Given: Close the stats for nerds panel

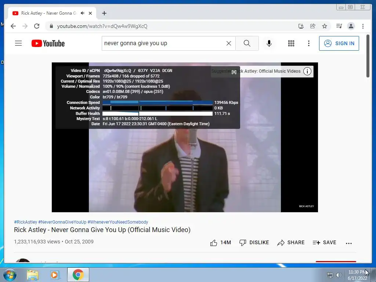Looking at the screenshot, I should [x=234, y=72].
